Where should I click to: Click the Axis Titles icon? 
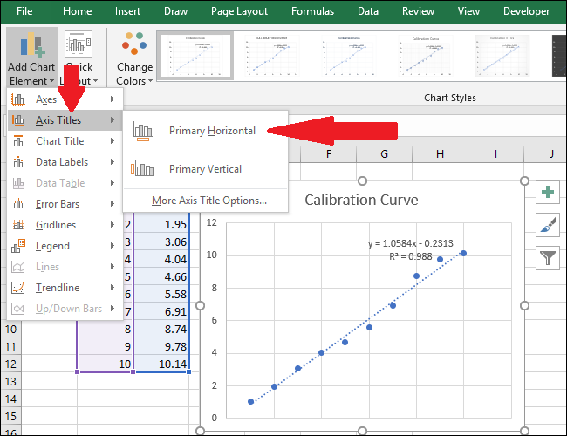18,120
